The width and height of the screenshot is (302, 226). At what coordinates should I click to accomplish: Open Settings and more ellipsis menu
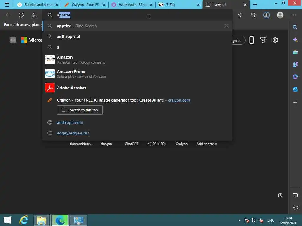coord(293,15)
